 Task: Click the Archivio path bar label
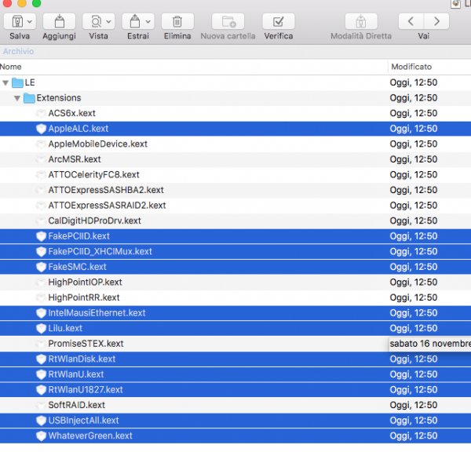(18, 52)
